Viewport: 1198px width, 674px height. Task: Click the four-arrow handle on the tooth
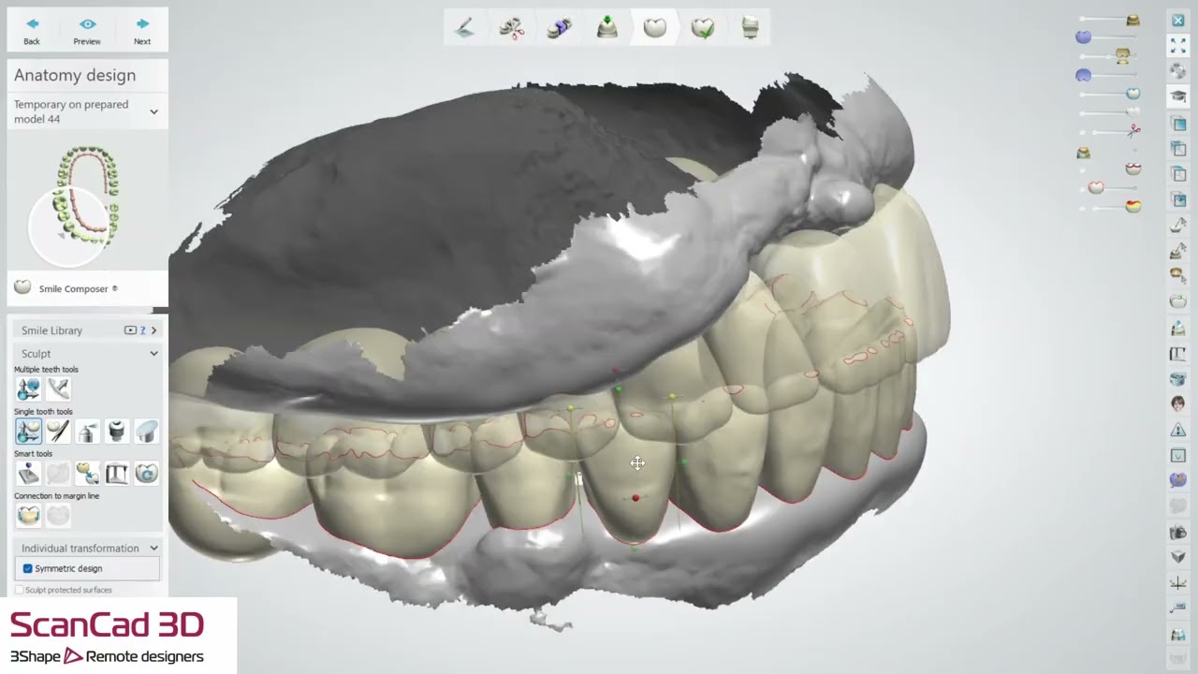pos(637,463)
